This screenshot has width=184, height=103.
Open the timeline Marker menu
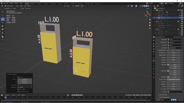23,95
